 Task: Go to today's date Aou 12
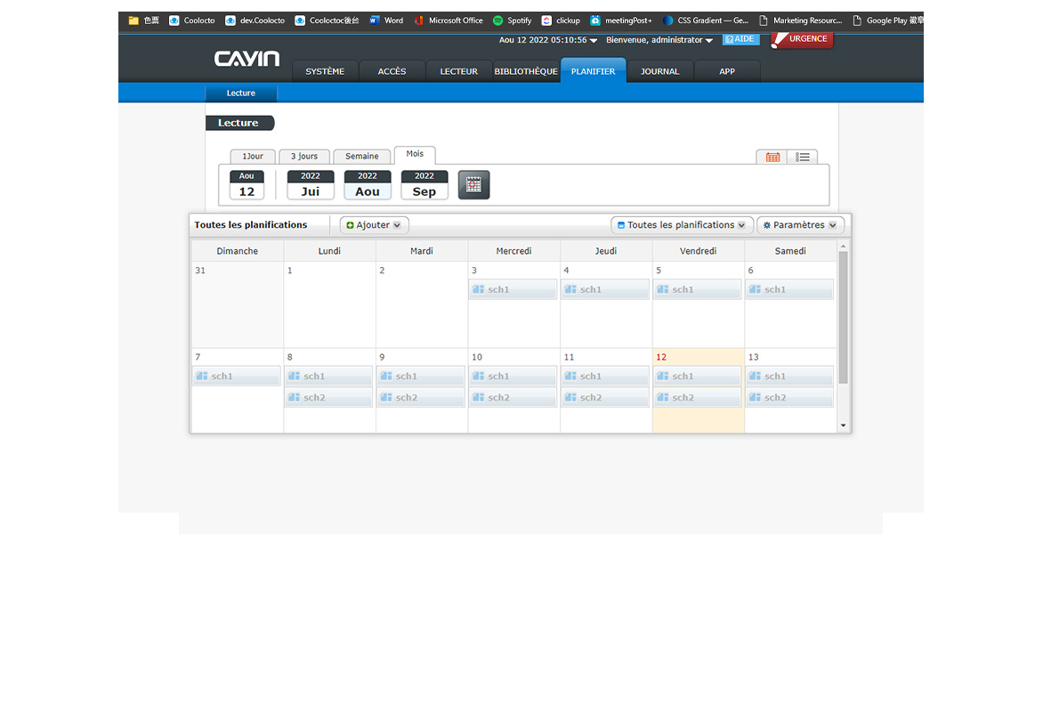point(247,185)
